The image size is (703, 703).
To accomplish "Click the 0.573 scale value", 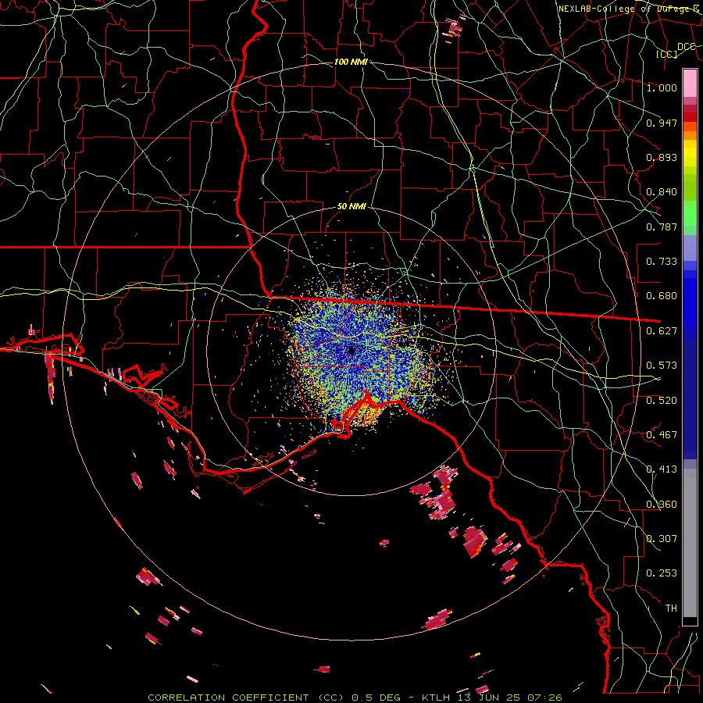I will tap(662, 366).
